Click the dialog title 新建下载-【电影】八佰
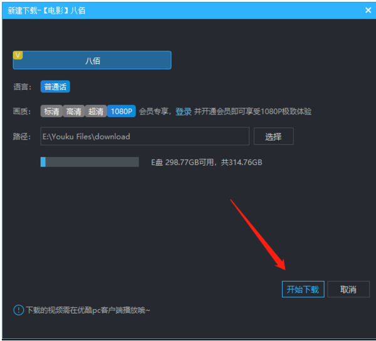Screen dimensions: 376x341 [x=46, y=11]
